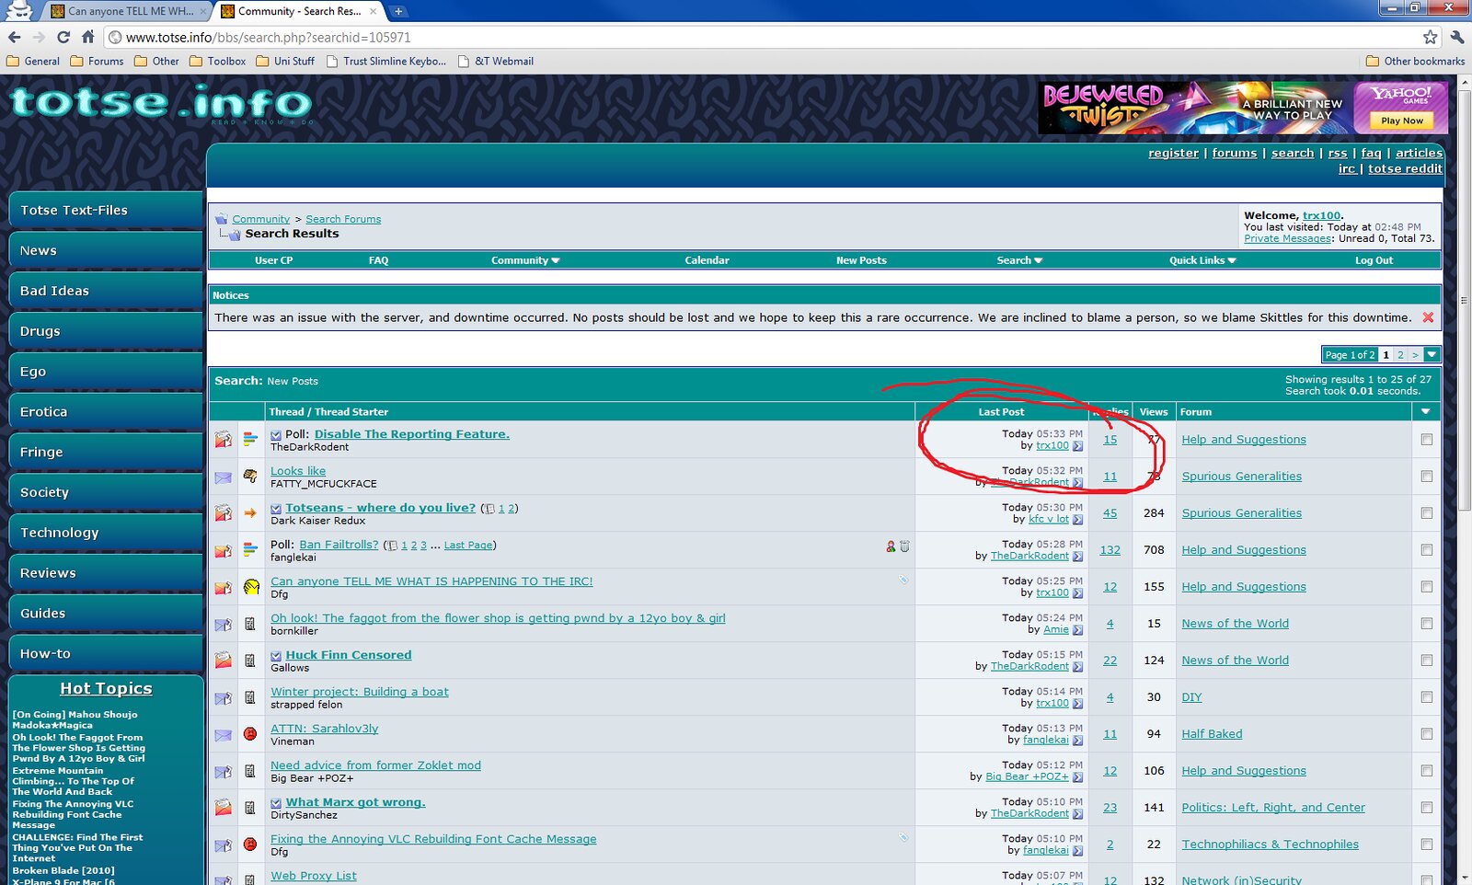Viewport: 1472px width, 885px height.
Task: Open the Forums bookmarks folder
Action: point(97,62)
